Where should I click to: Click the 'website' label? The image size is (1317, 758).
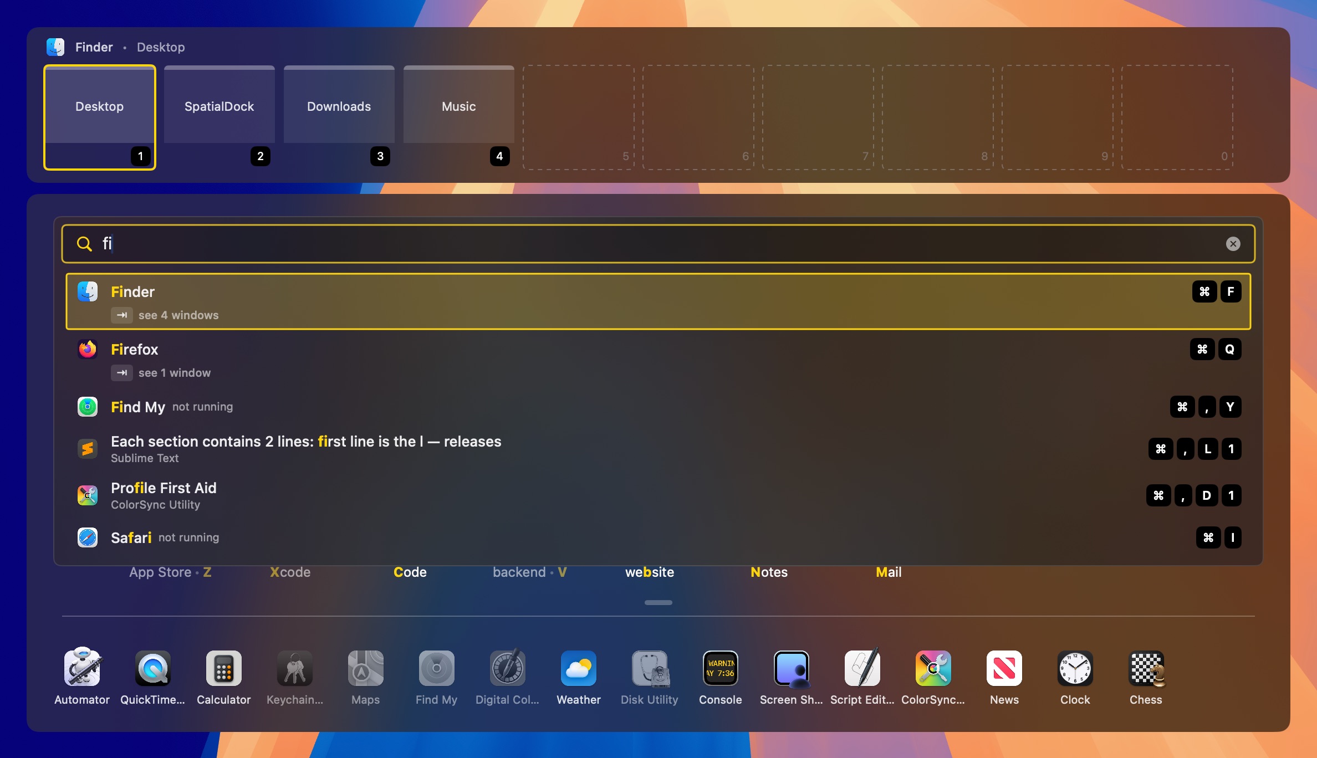click(x=650, y=572)
